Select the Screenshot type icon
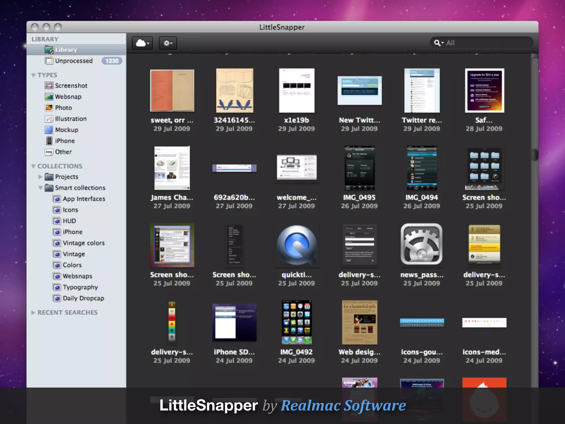Viewport: 565px width, 424px height. click(x=49, y=86)
